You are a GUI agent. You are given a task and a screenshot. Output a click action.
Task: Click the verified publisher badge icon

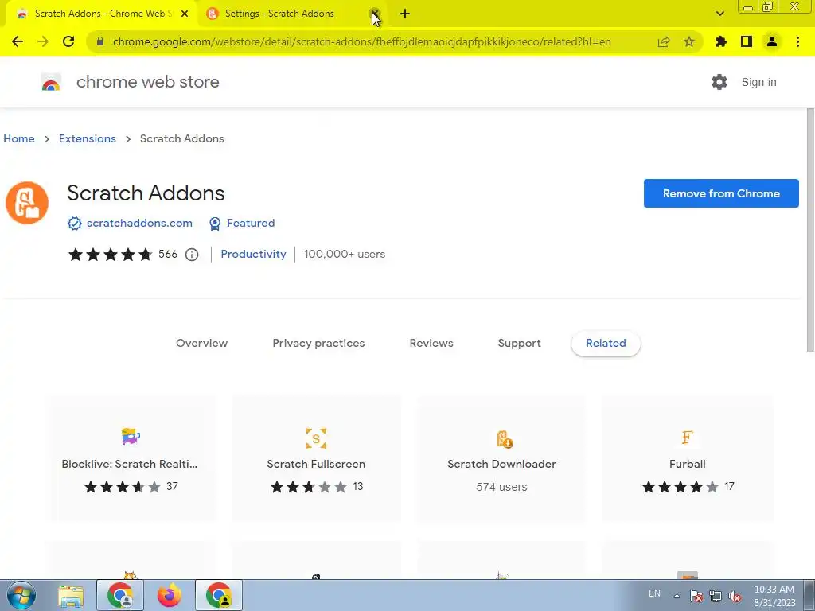75,224
